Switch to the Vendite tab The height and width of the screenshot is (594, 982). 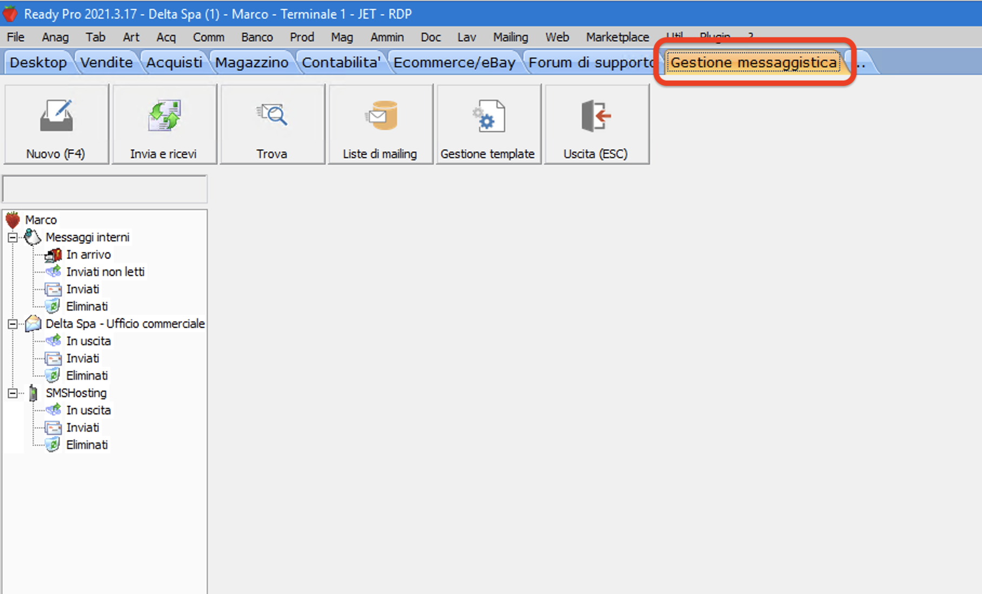[x=107, y=63]
